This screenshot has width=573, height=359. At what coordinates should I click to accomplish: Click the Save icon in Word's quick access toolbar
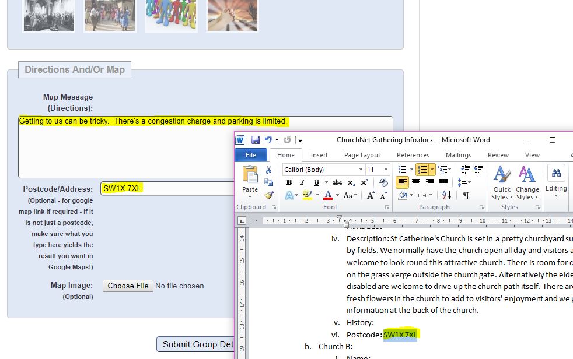tap(256, 140)
